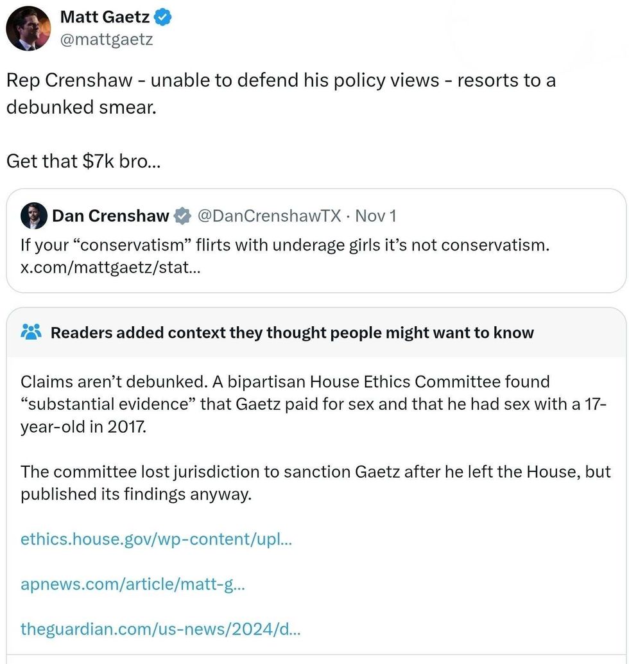Image resolution: width=629 pixels, height=664 pixels.
Task: Click the quoted Crenshaw tweet text about conservatism
Action: click(285, 245)
